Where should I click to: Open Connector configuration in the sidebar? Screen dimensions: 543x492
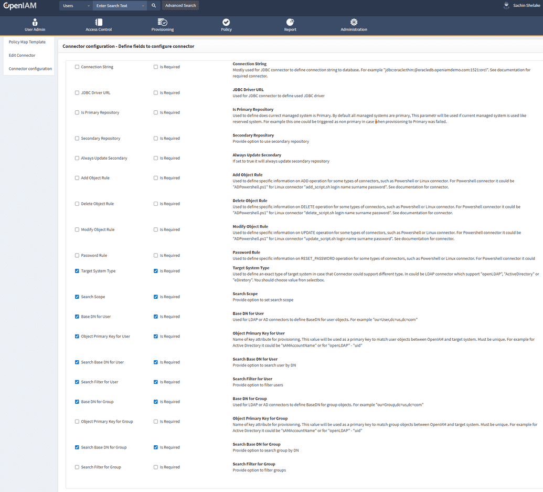coord(31,68)
